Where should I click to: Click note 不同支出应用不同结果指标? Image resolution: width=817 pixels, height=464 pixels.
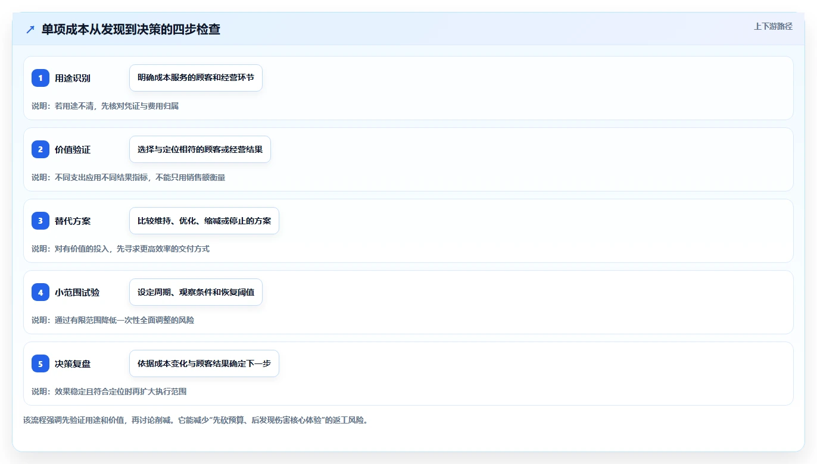click(x=129, y=177)
